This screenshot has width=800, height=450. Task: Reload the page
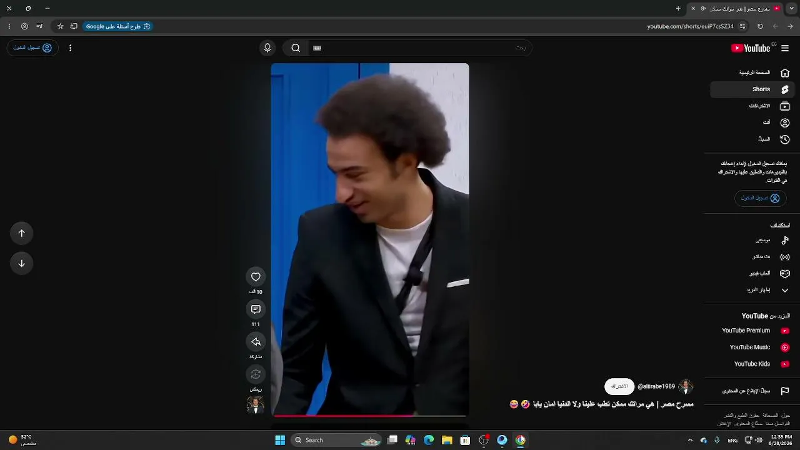point(760,26)
